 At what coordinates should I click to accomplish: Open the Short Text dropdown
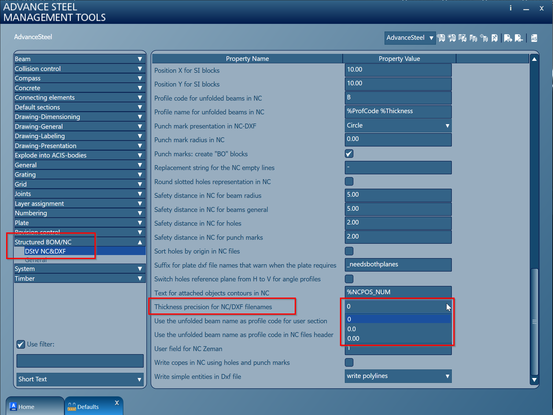click(x=80, y=379)
